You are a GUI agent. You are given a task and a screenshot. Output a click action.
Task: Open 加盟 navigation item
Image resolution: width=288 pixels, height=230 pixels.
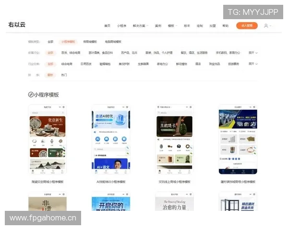tap(213, 26)
